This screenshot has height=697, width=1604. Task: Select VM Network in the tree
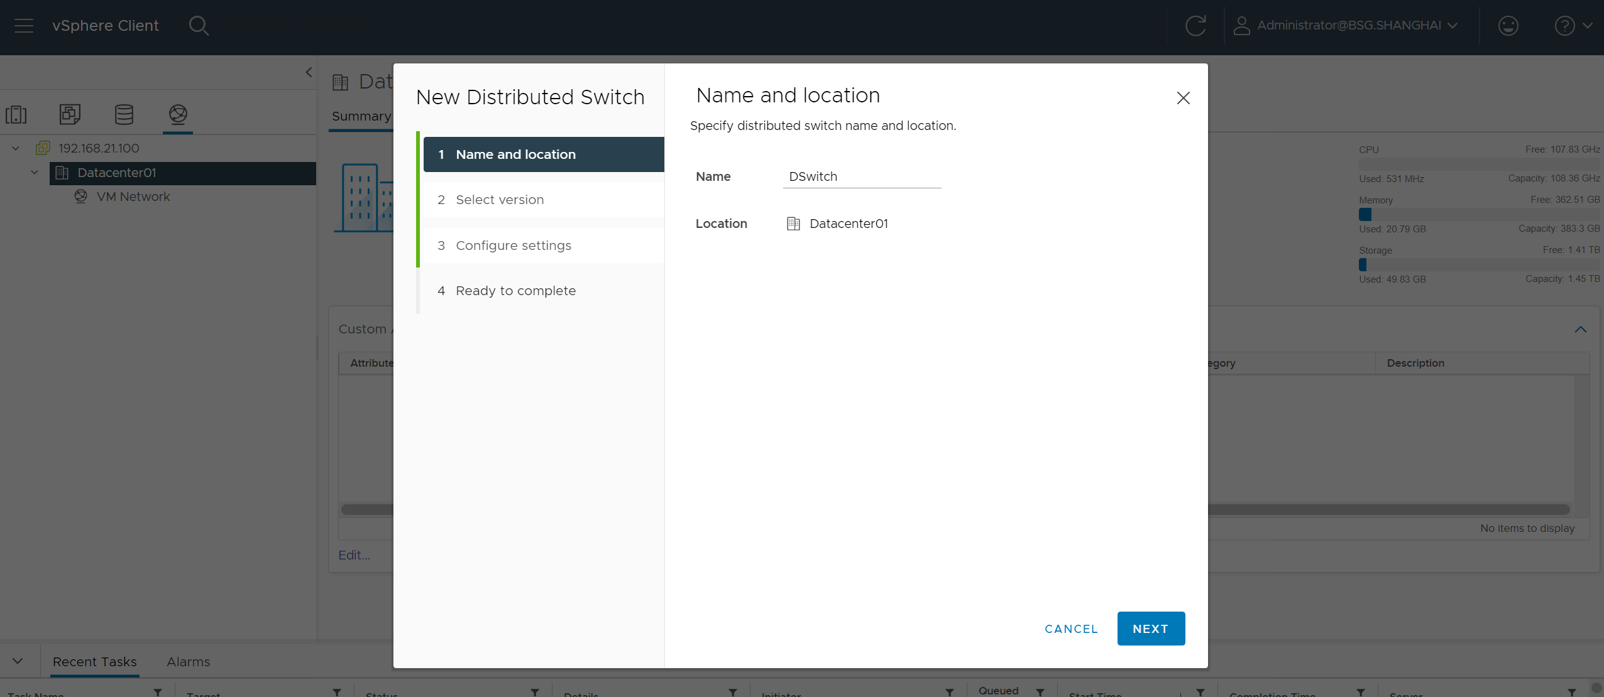133,197
